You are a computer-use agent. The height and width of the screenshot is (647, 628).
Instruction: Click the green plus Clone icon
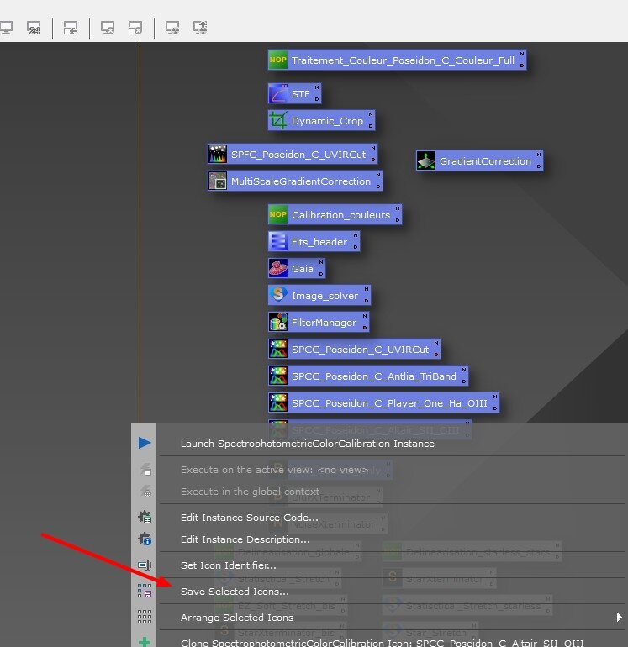[145, 642]
